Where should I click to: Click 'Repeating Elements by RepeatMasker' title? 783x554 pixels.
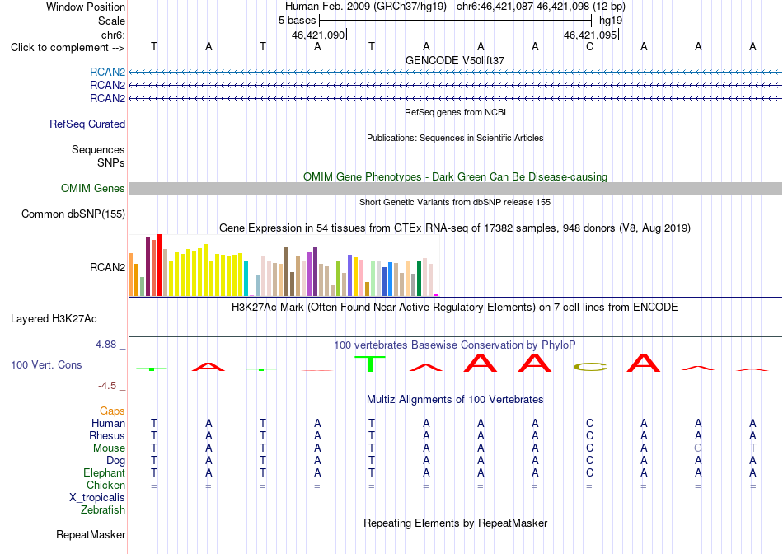[455, 523]
